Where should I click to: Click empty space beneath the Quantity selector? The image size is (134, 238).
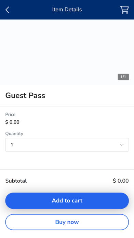point(67,160)
